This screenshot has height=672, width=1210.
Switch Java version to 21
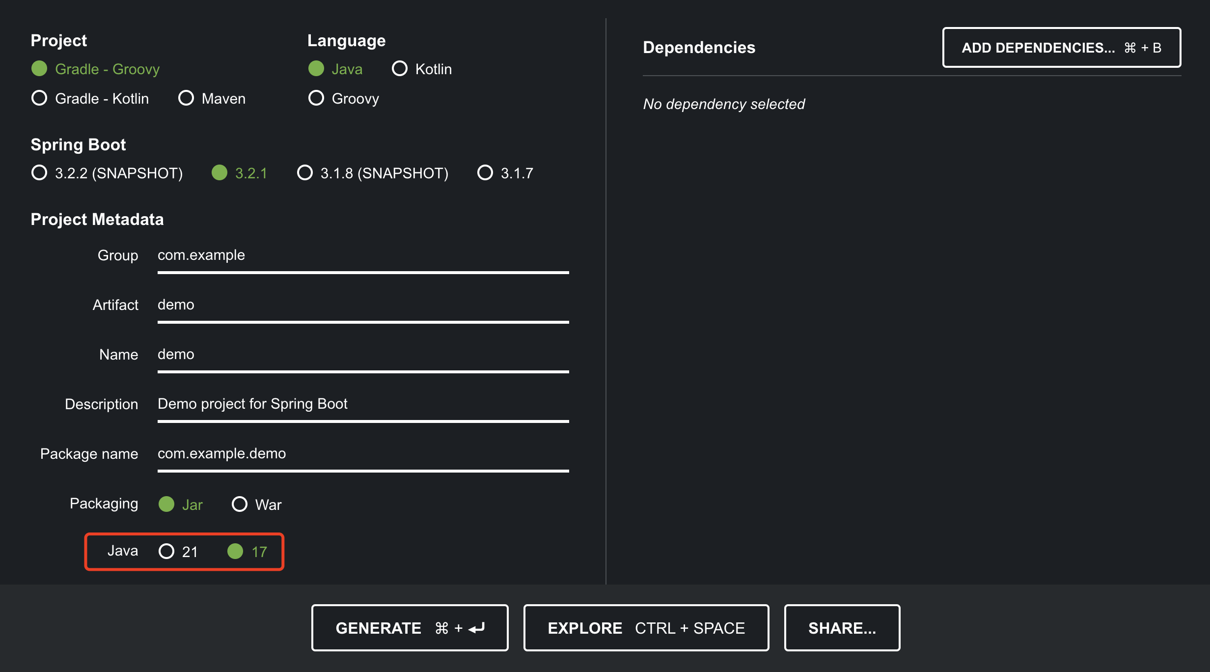click(x=166, y=552)
